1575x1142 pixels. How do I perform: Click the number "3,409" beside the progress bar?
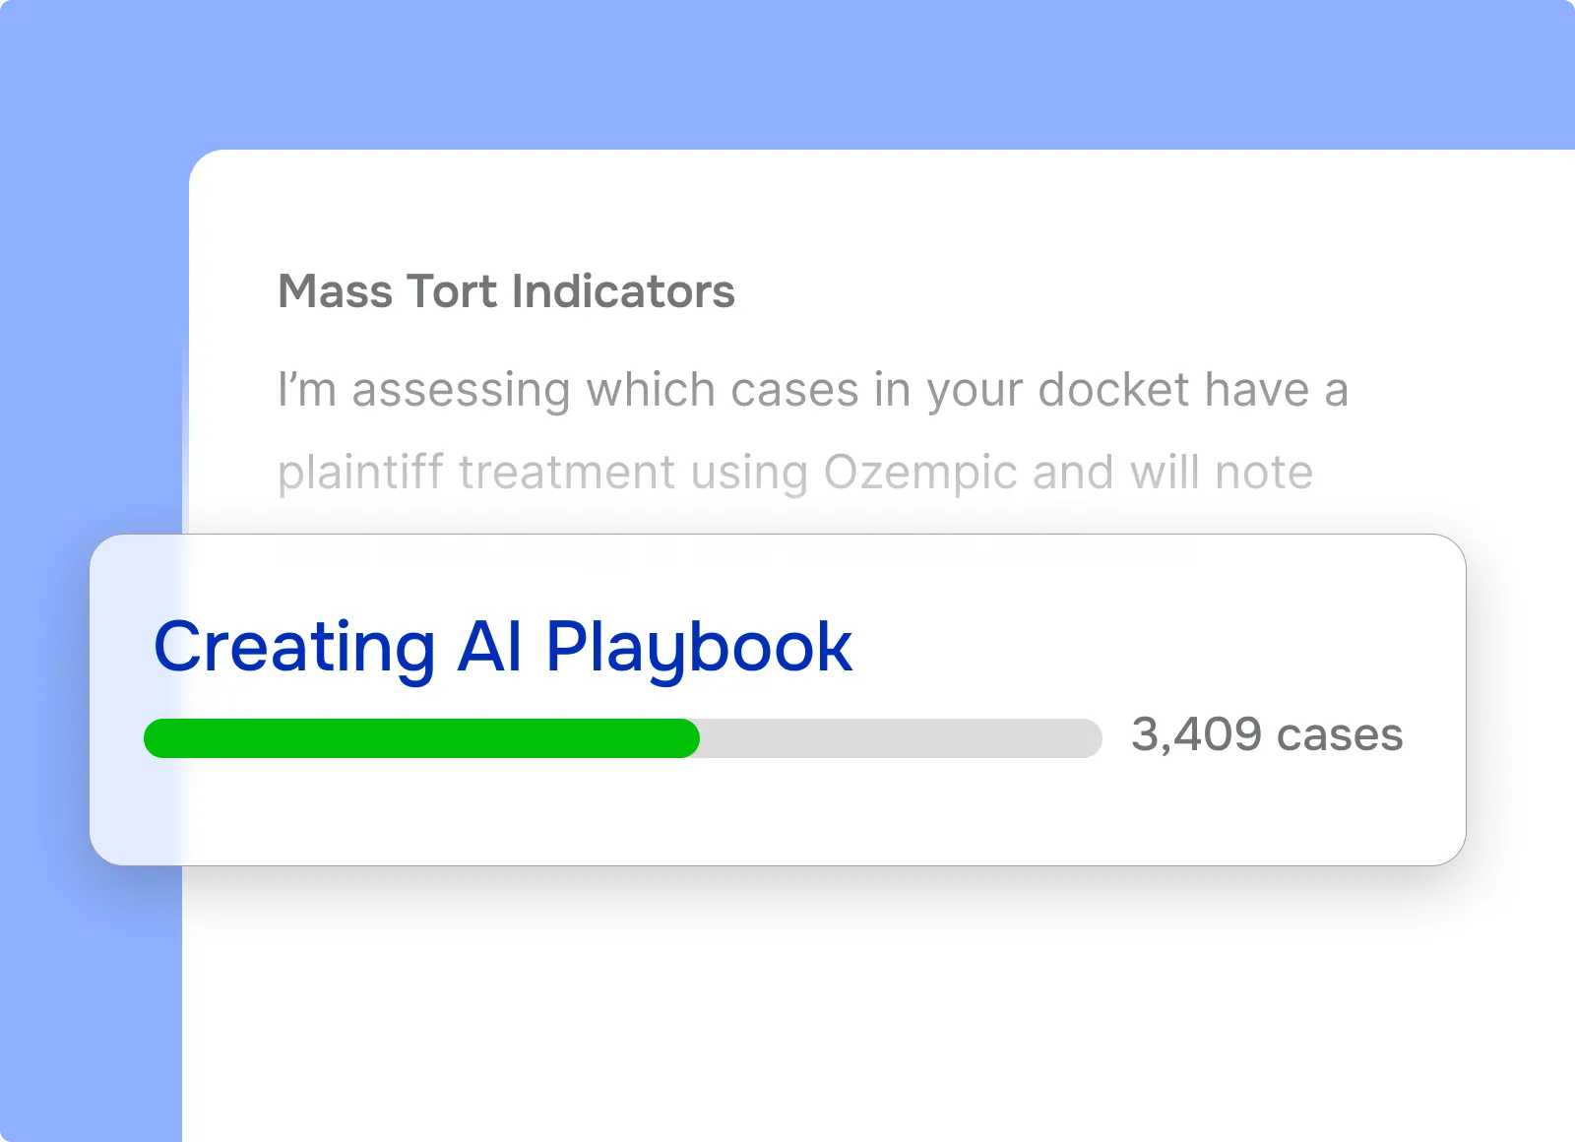[x=1196, y=734]
